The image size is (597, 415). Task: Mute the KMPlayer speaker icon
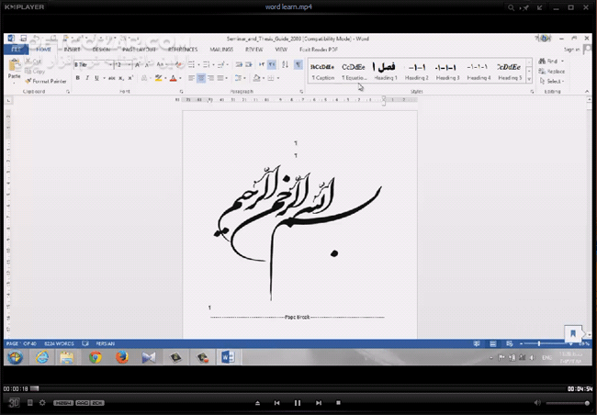[x=537, y=403]
